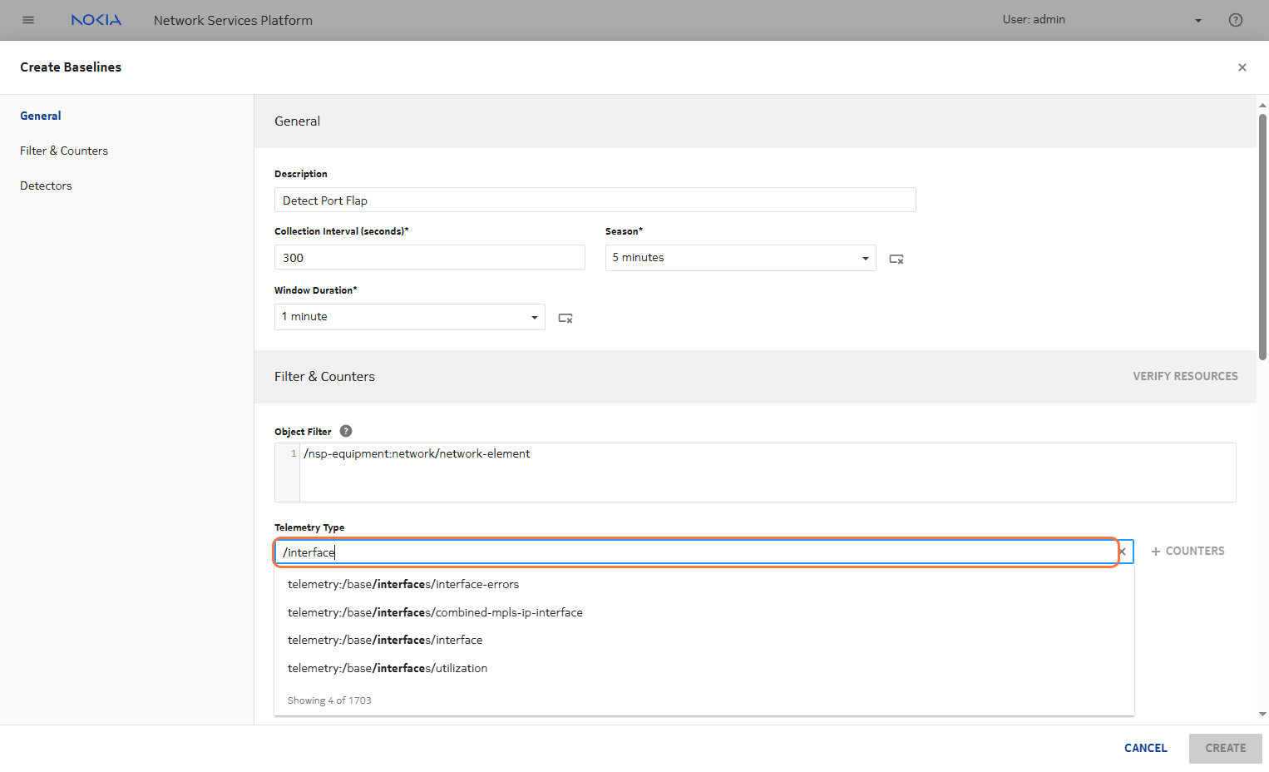
Task: Click Verify Resources
Action: 1184,376
